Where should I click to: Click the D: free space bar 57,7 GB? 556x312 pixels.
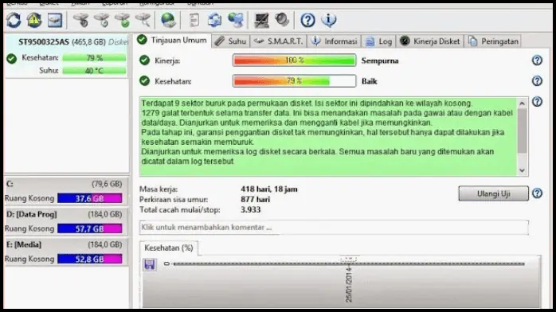tap(90, 228)
